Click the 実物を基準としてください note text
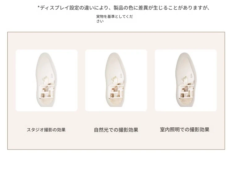232x181 pixels. (114, 19)
